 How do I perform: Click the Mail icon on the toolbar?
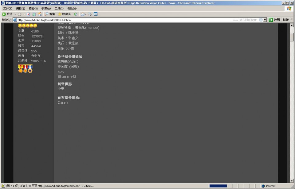point(82,14)
